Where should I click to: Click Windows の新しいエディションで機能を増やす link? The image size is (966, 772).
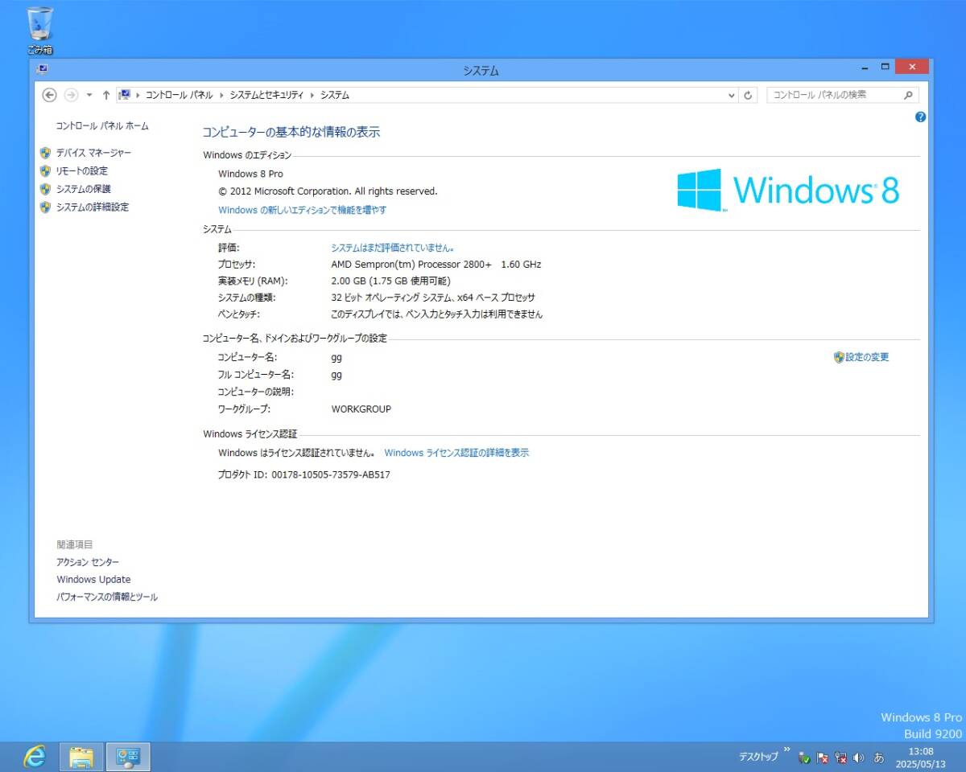[302, 210]
